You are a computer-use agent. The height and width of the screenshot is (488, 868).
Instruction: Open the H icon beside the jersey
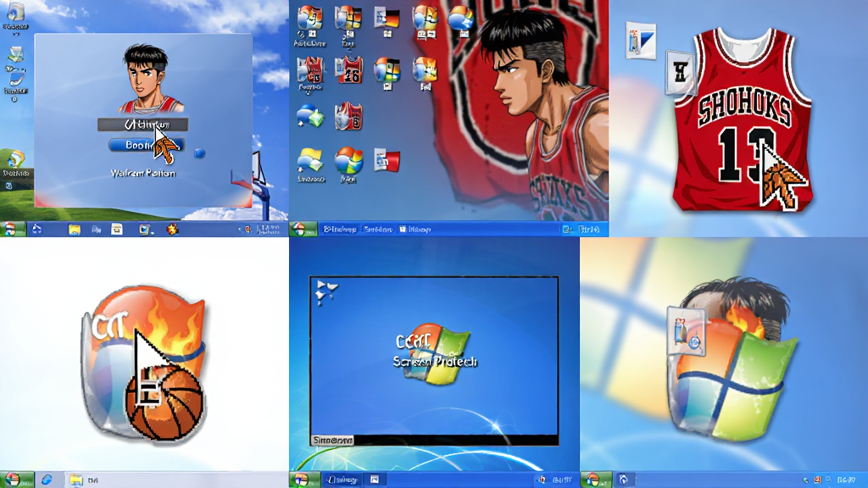pos(680,72)
